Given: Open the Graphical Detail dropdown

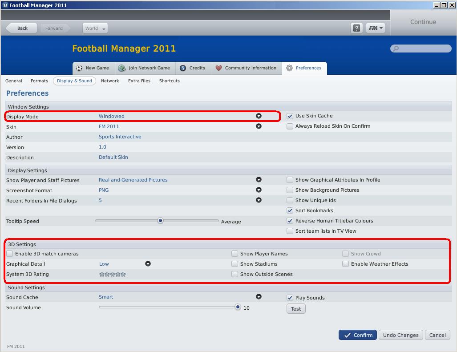Looking at the screenshot, I should pos(148,264).
